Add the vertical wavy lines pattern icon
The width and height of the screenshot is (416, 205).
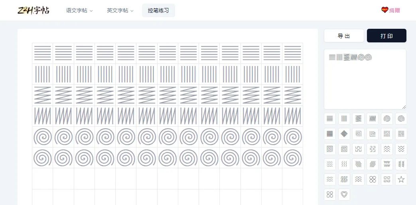click(344, 164)
